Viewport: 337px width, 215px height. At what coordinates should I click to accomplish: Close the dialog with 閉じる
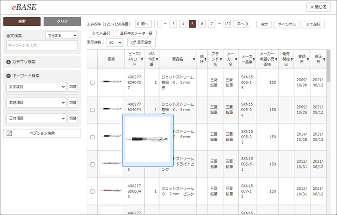(318, 7)
